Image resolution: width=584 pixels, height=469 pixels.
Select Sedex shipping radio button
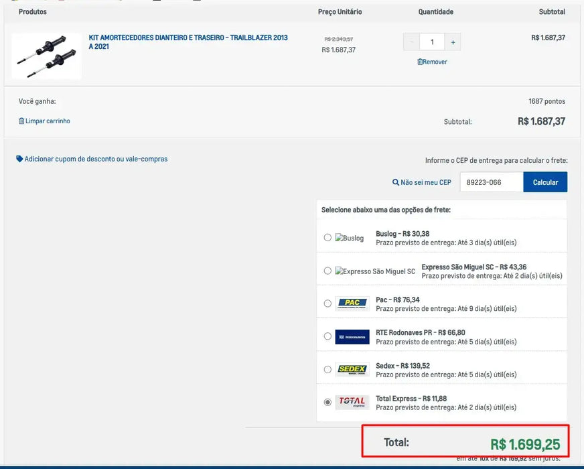click(327, 369)
